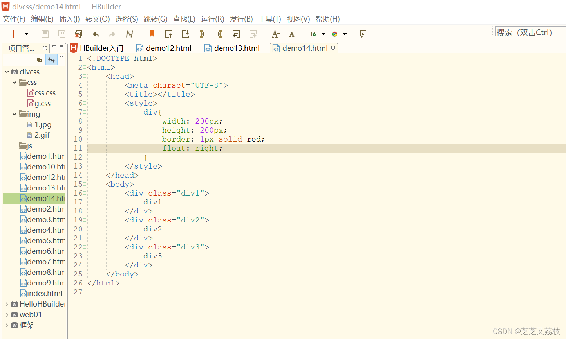The width and height of the screenshot is (566, 339).
Task: Maximize the project manager panel
Action: click(61, 47)
